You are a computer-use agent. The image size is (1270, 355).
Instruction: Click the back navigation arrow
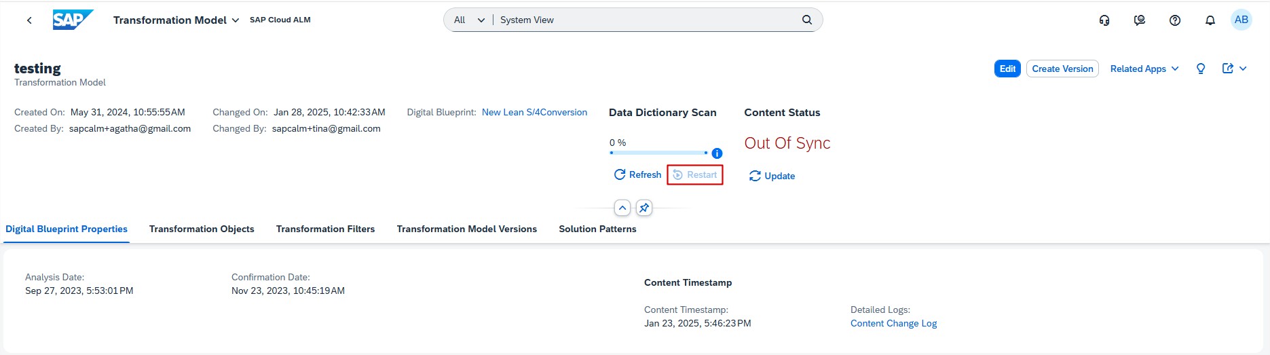pyautogui.click(x=29, y=20)
